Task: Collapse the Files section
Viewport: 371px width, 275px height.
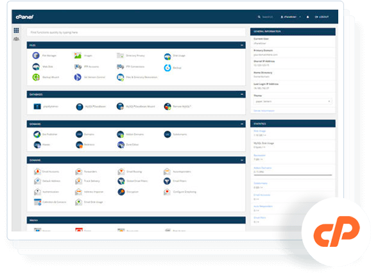Action: [x=242, y=45]
